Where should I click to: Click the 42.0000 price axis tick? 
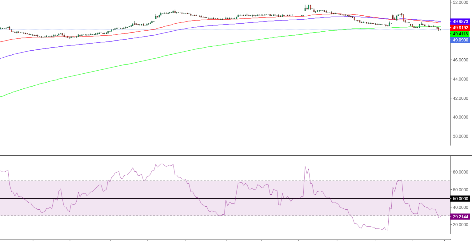click(x=461, y=98)
